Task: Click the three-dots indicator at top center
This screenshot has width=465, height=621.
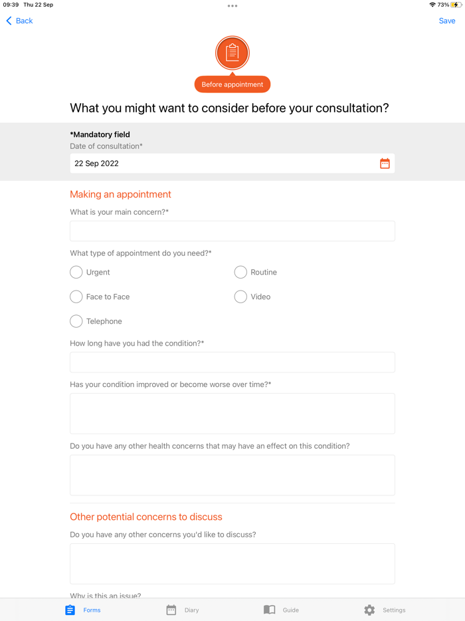Action: pyautogui.click(x=232, y=5)
